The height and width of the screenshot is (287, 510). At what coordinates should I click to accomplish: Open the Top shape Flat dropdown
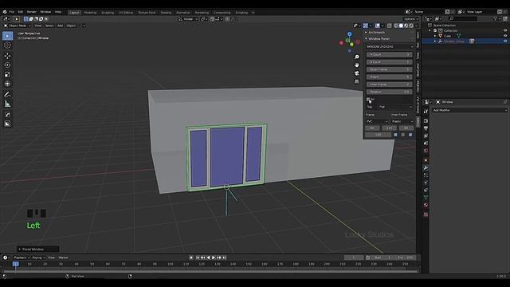click(395, 107)
